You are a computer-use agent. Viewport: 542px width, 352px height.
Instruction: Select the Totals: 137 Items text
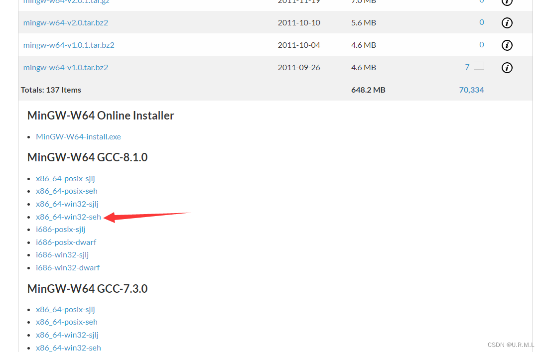51,90
